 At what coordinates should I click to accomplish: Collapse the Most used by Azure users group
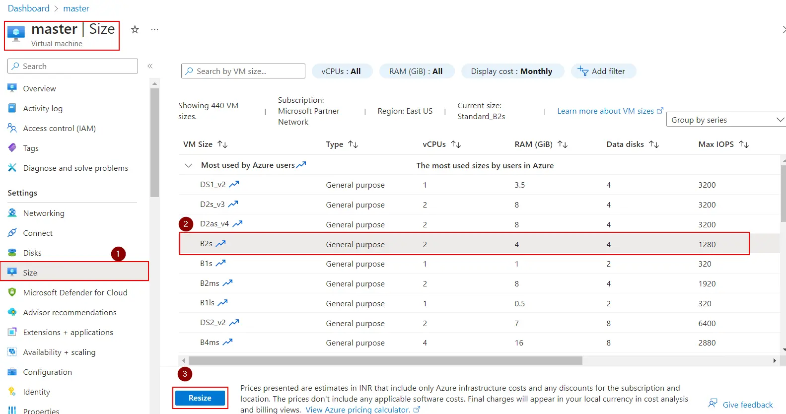pos(188,165)
